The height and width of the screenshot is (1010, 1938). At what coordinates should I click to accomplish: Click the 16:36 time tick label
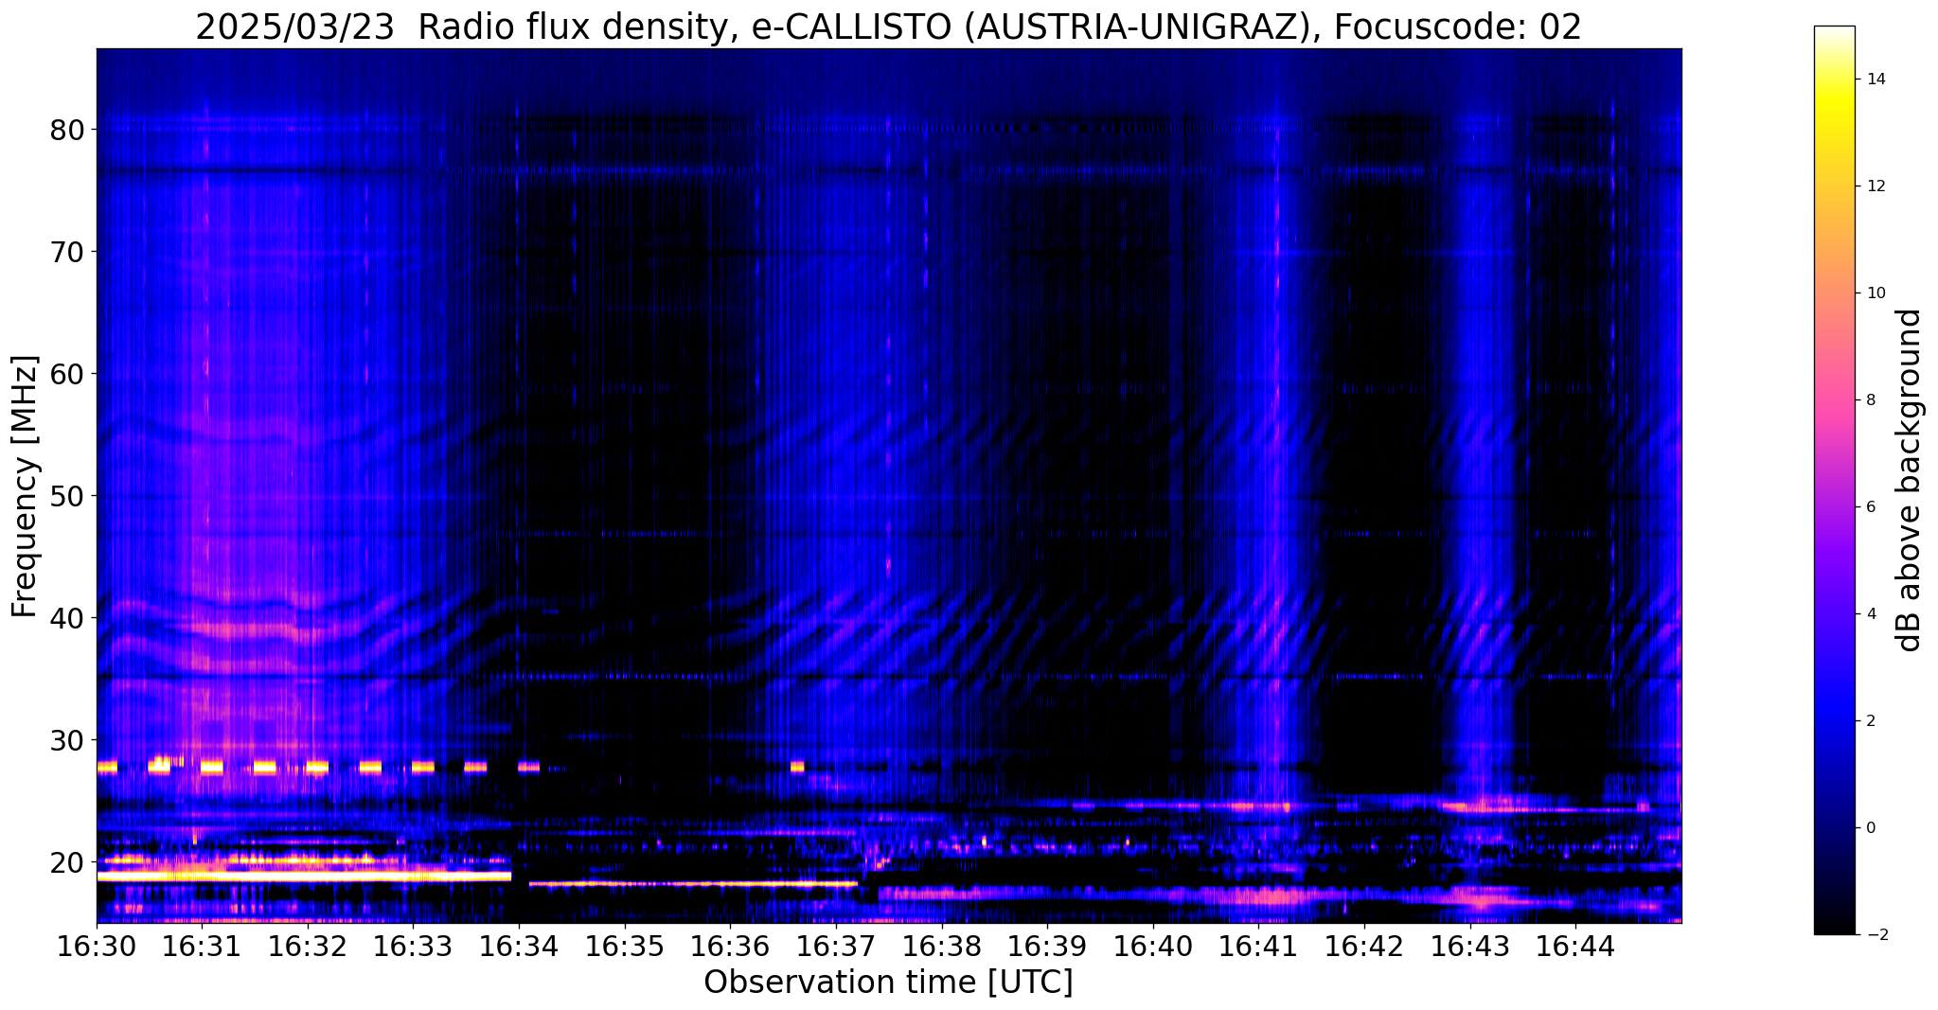pos(730,947)
